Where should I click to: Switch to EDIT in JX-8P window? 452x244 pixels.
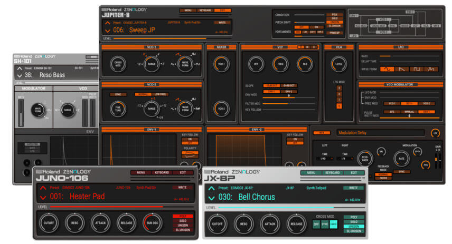(x=354, y=173)
